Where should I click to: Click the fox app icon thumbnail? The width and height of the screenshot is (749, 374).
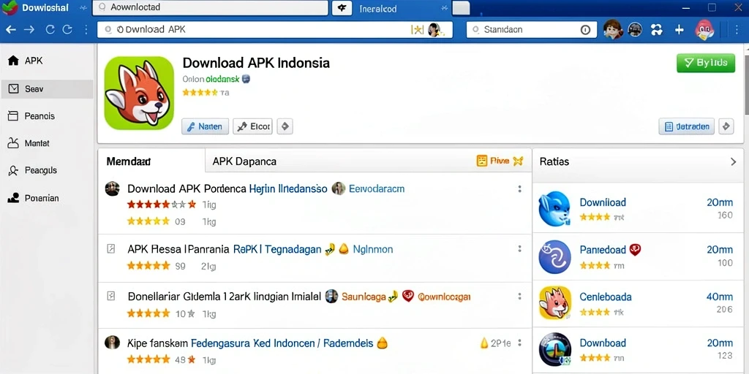pos(139,93)
